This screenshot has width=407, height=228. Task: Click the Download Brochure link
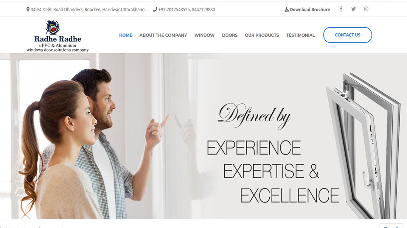[x=310, y=9]
